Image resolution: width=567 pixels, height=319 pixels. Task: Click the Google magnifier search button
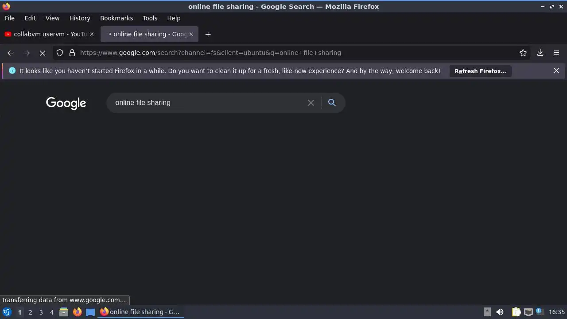coord(332,103)
